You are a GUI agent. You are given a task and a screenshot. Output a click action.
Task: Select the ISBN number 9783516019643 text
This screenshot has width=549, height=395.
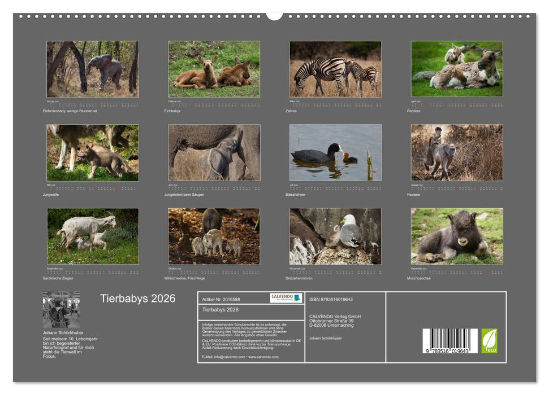pos(331,300)
